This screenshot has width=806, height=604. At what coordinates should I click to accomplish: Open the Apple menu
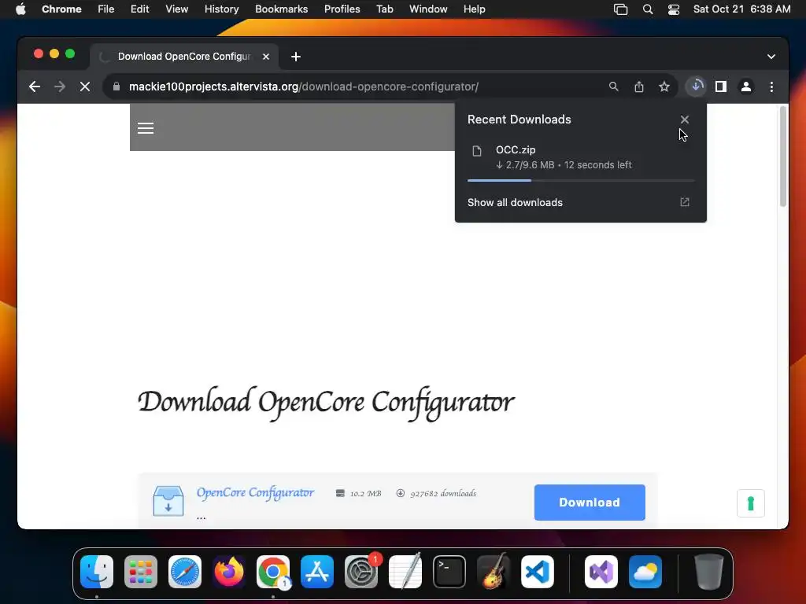click(20, 9)
